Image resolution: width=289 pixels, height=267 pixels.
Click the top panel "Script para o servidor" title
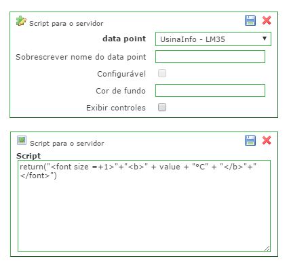[x=66, y=23]
